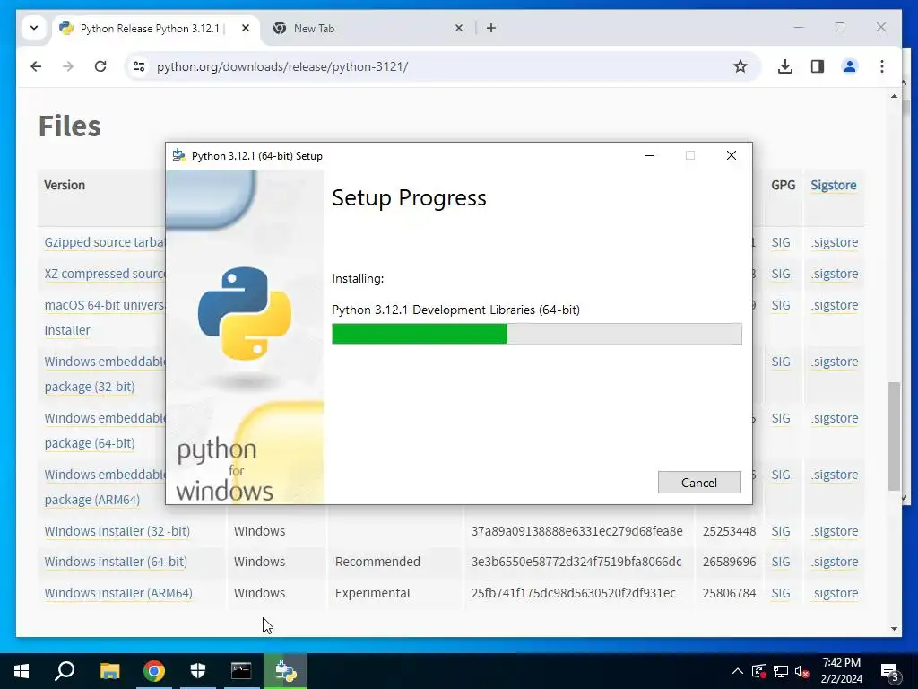Open Command Prompt from the taskbar
This screenshot has width=918, height=689.
pos(241,671)
